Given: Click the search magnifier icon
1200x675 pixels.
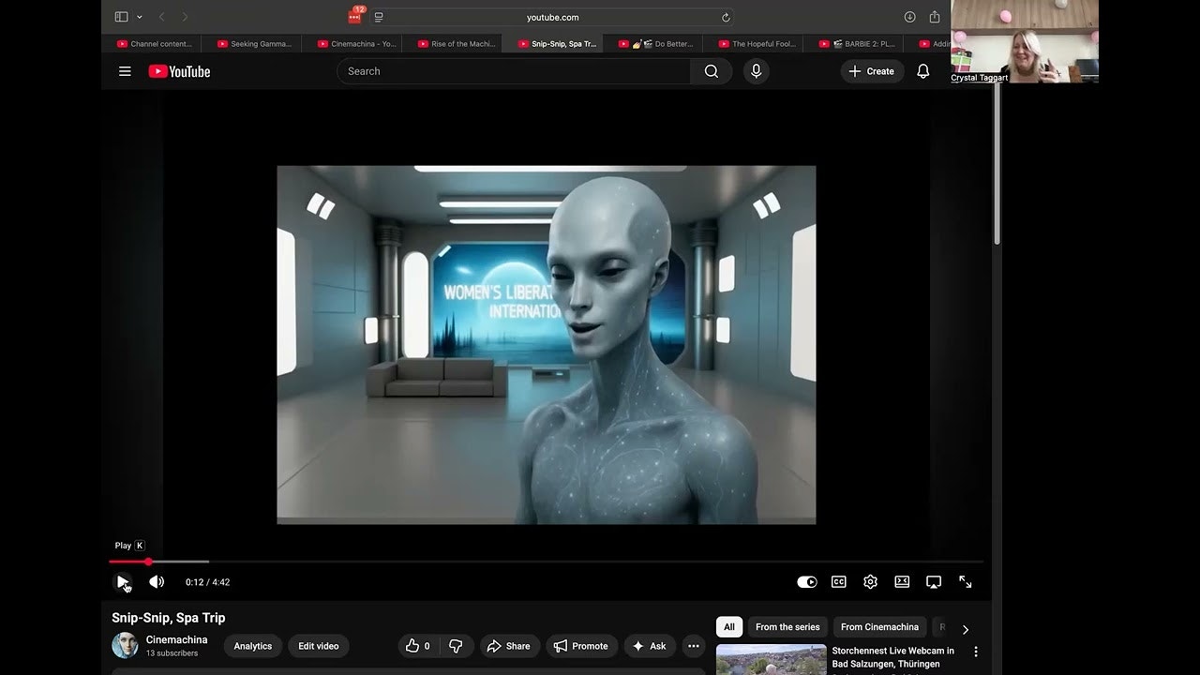Looking at the screenshot, I should [x=712, y=70].
